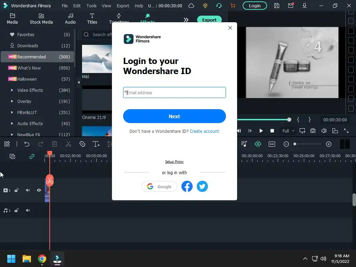The width and height of the screenshot is (356, 267).
Task: Open the mail messages icon
Action: [291, 6]
